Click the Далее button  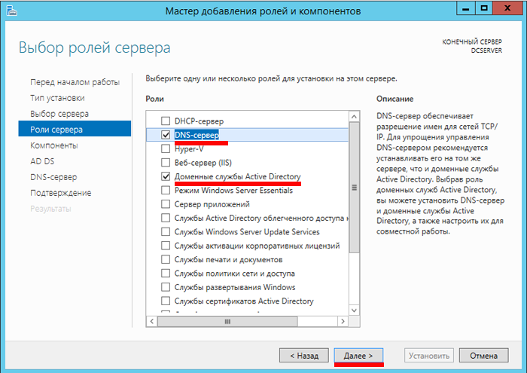pos(358,356)
